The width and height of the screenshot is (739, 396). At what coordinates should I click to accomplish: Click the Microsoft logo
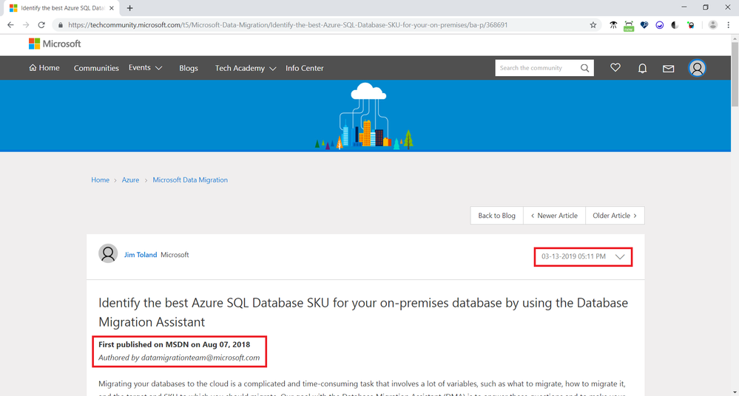pyautogui.click(x=55, y=44)
